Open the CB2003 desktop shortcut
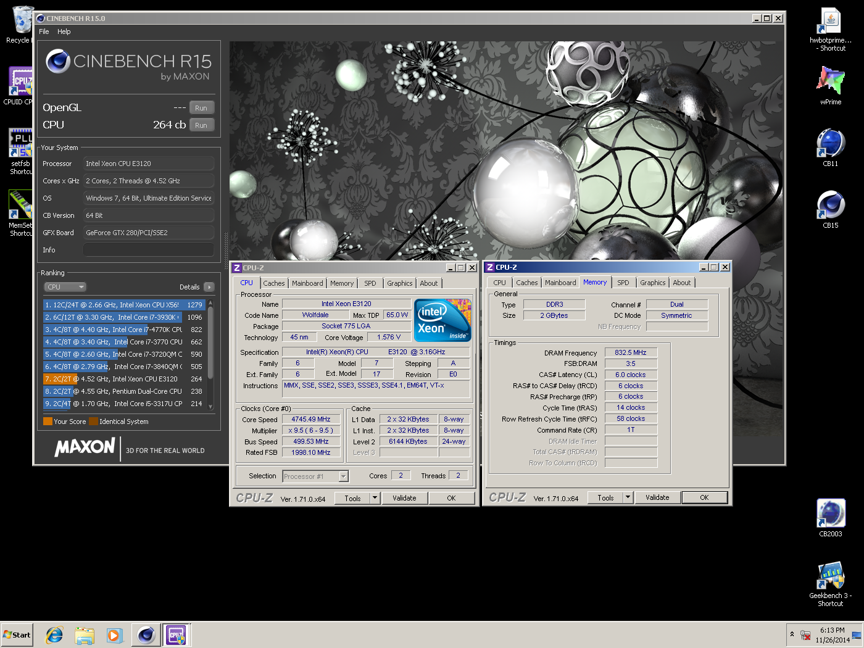This screenshot has height=648, width=864. (x=830, y=517)
